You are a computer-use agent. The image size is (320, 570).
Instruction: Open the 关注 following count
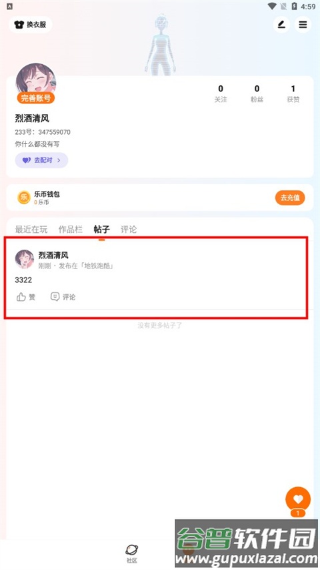click(221, 93)
